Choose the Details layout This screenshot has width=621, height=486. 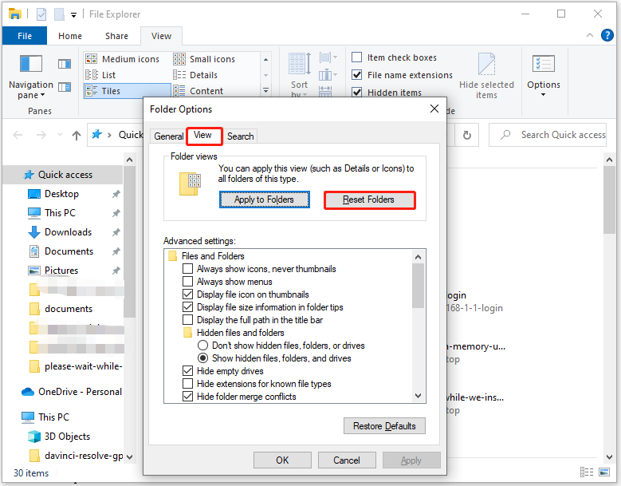pos(195,75)
